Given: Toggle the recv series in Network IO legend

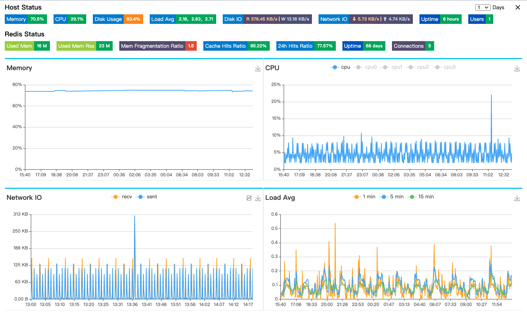Looking at the screenshot, I should pyautogui.click(x=121, y=197).
